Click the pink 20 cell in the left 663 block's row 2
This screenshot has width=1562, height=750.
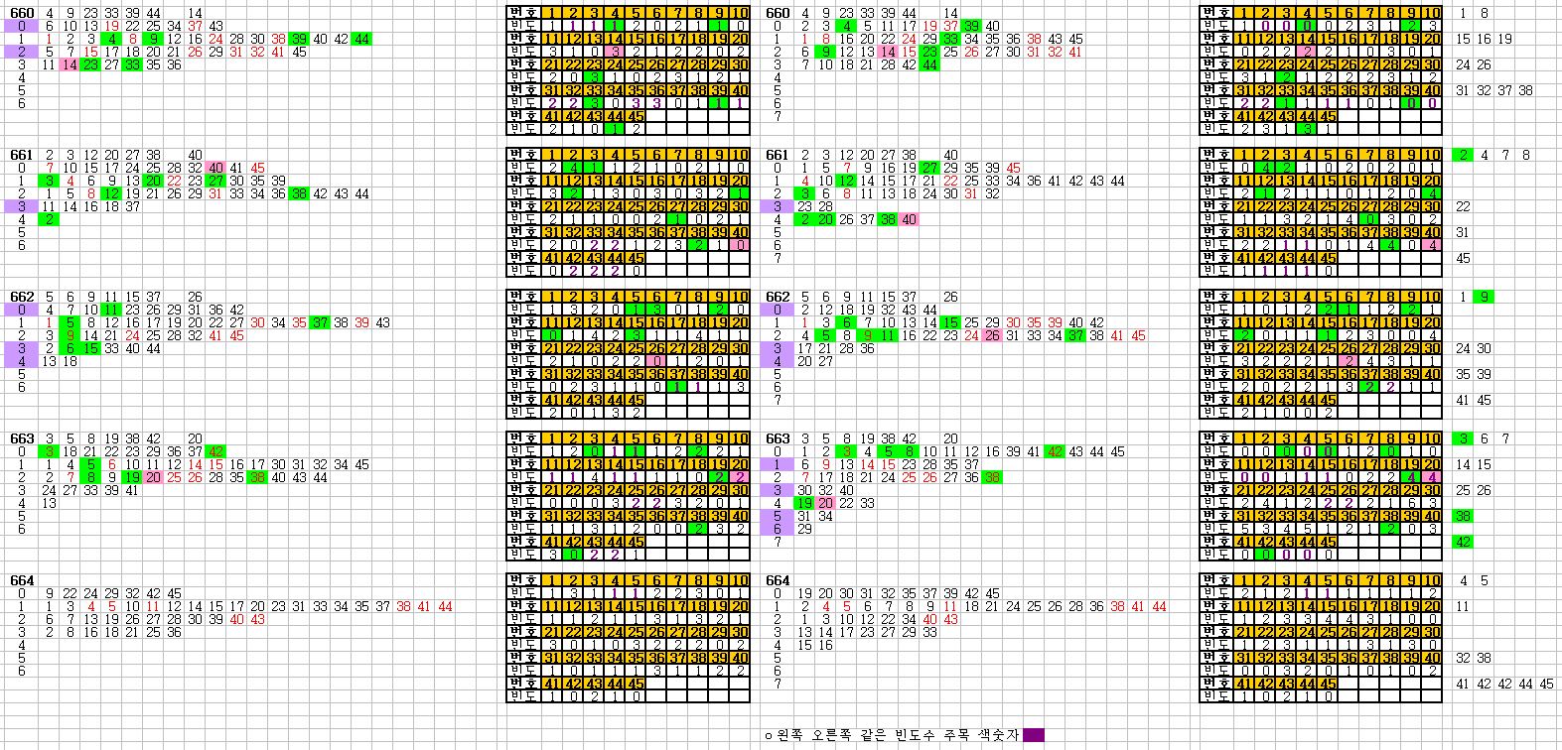153,477
